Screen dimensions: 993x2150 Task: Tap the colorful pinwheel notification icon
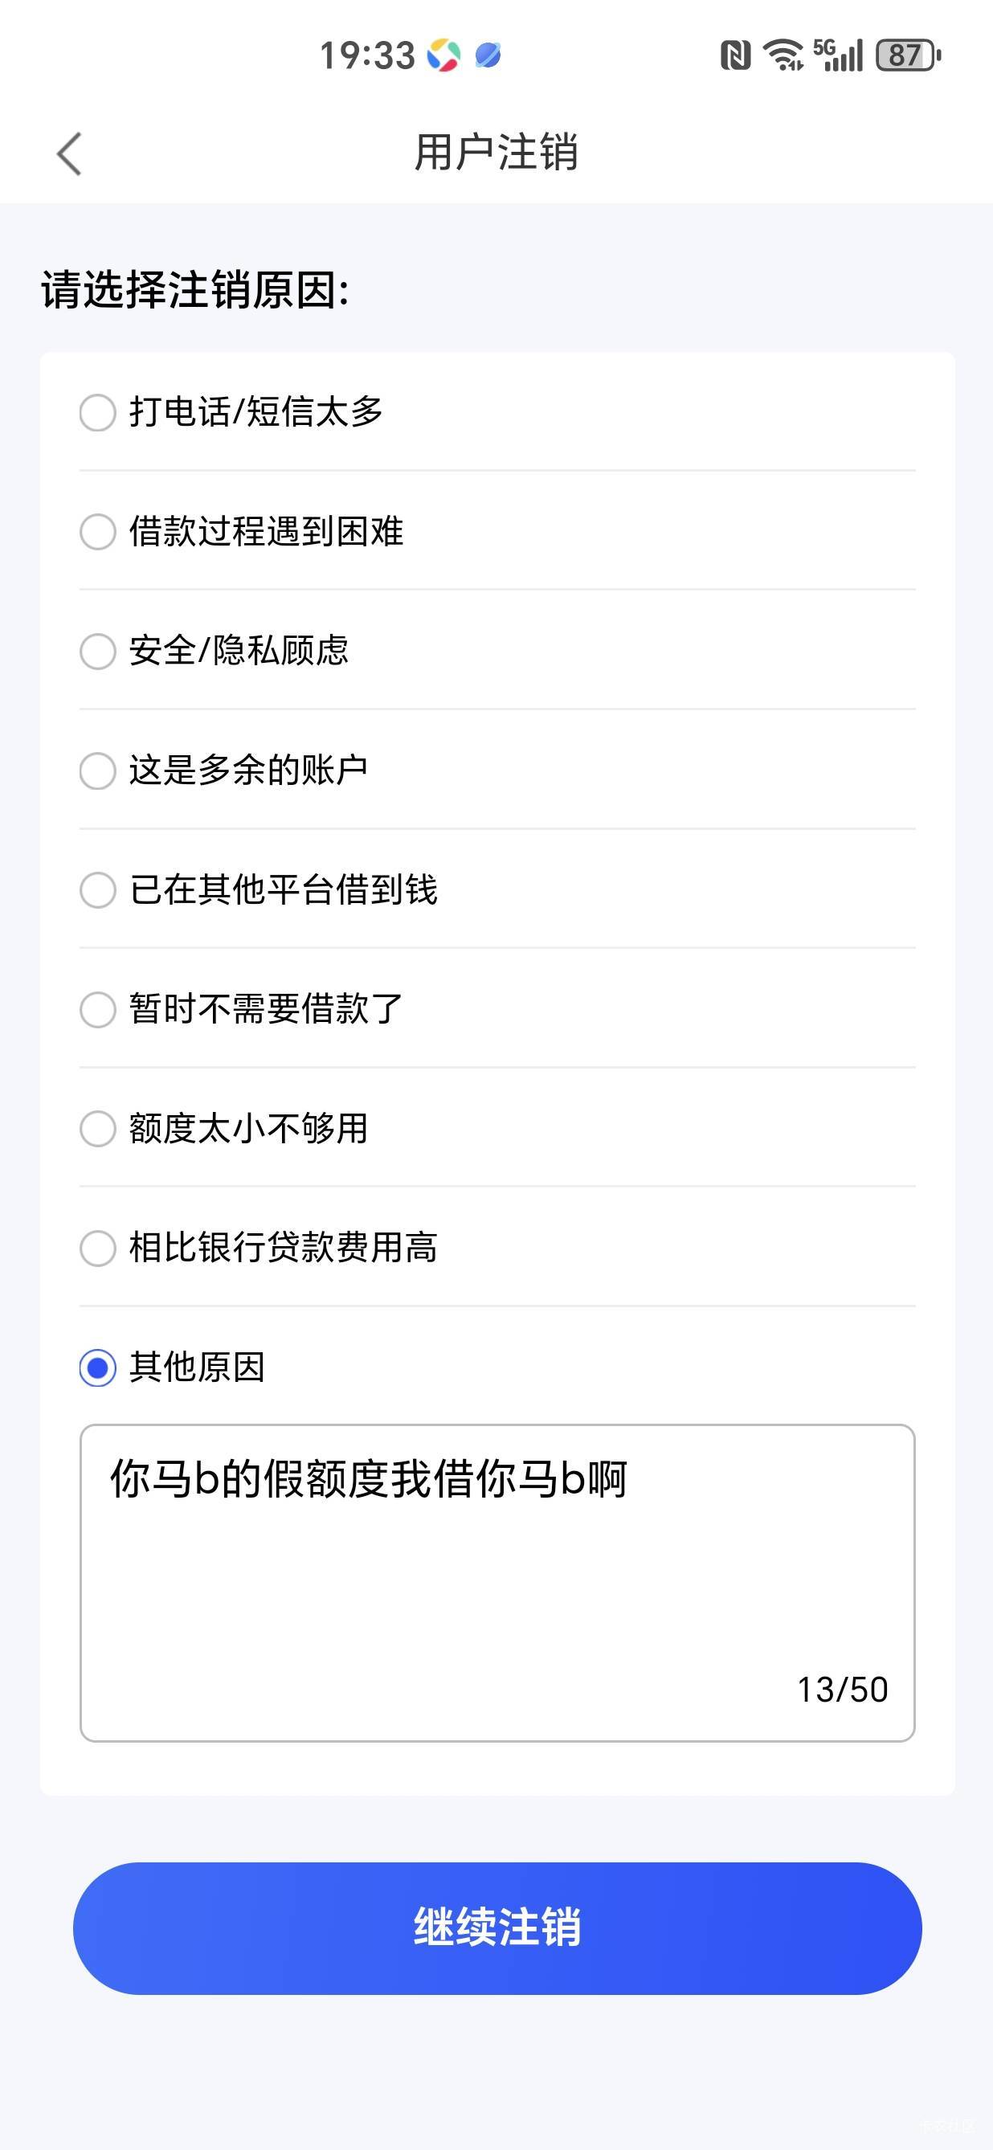[x=443, y=56]
